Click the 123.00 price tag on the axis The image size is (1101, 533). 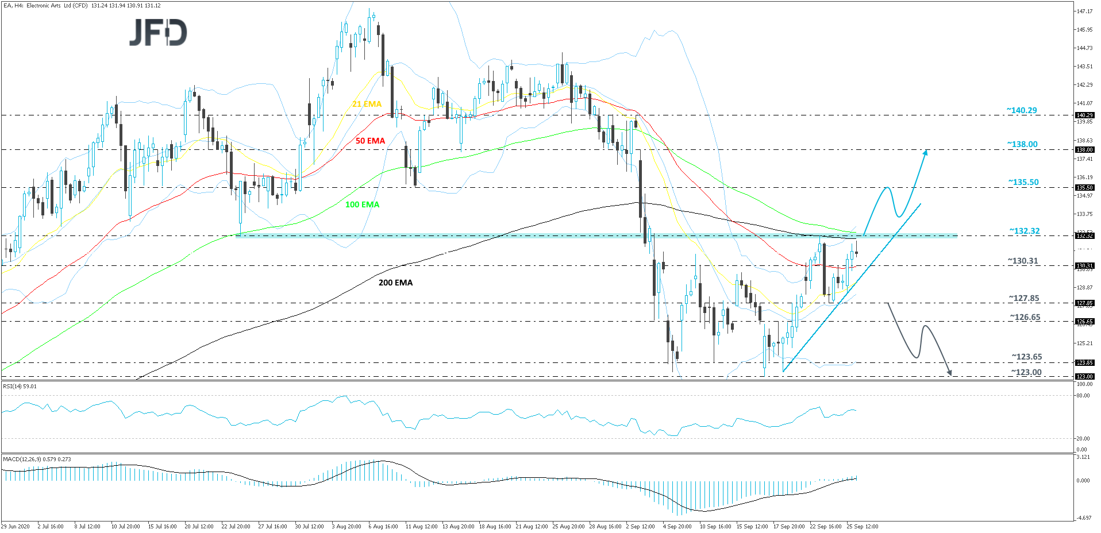coord(1084,377)
